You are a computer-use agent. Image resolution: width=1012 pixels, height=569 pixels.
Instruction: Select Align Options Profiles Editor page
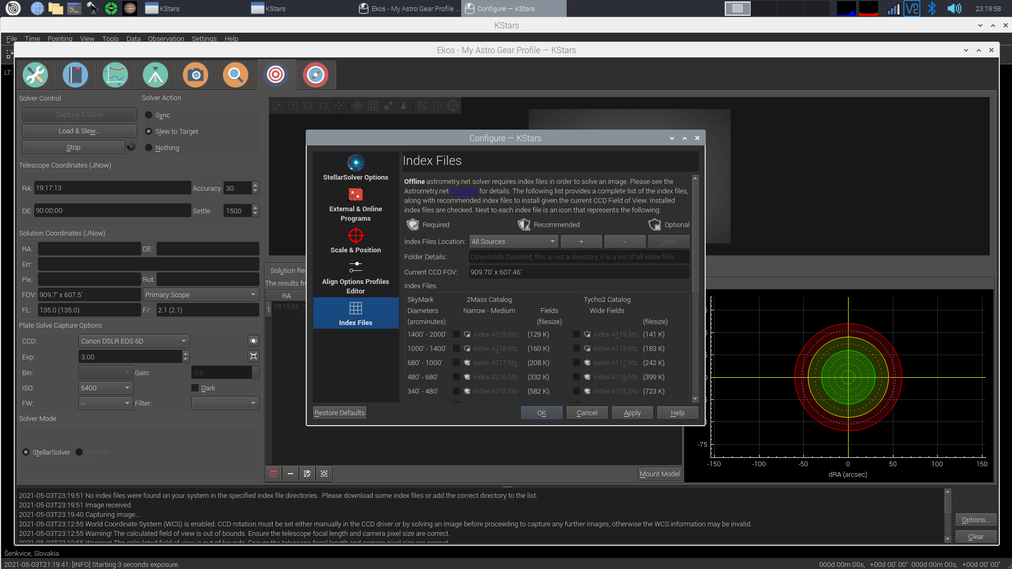tap(356, 277)
